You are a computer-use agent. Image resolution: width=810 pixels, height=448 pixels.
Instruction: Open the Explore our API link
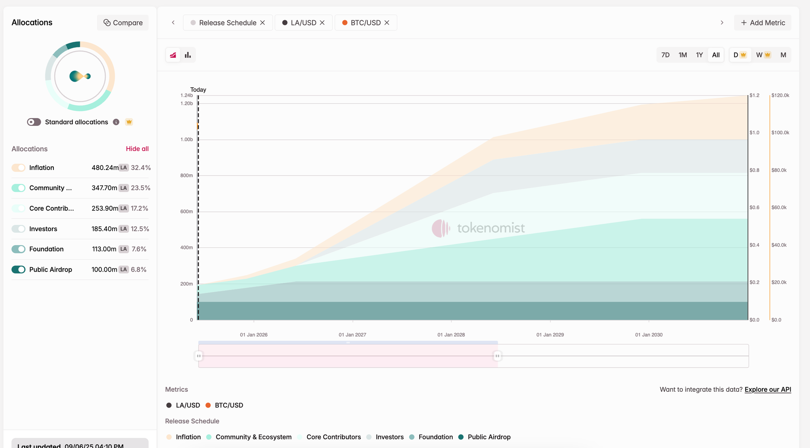[767, 389]
